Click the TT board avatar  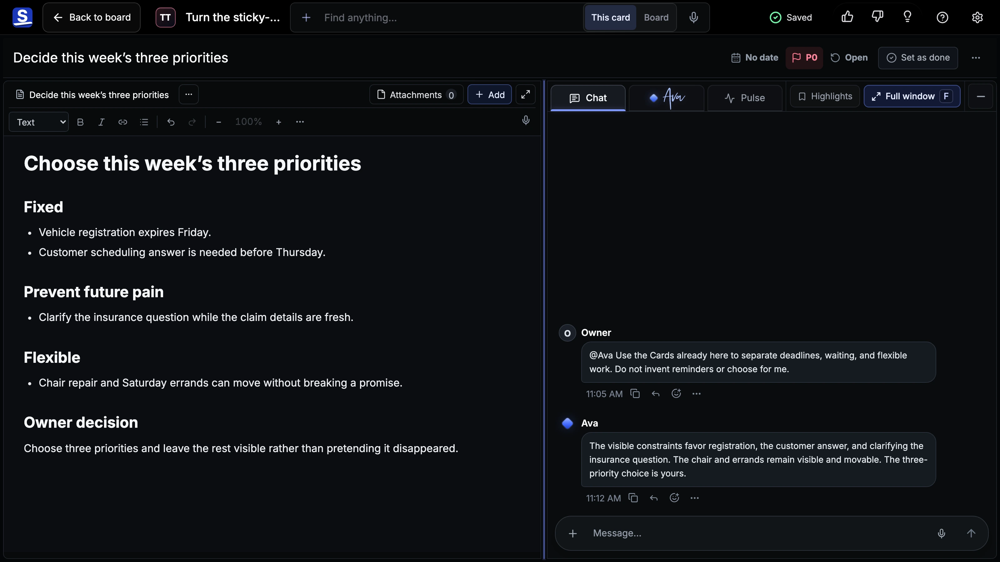click(x=165, y=17)
